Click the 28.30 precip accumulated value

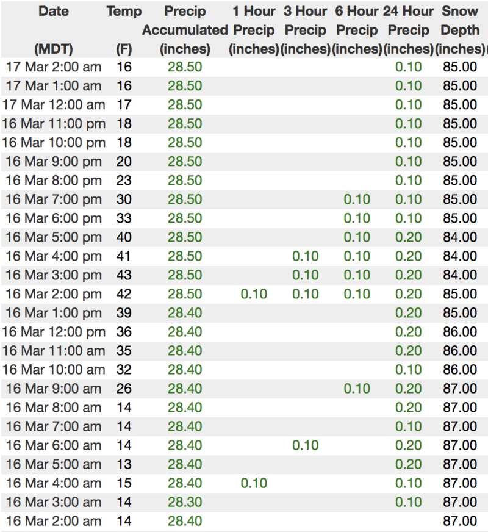point(185,502)
